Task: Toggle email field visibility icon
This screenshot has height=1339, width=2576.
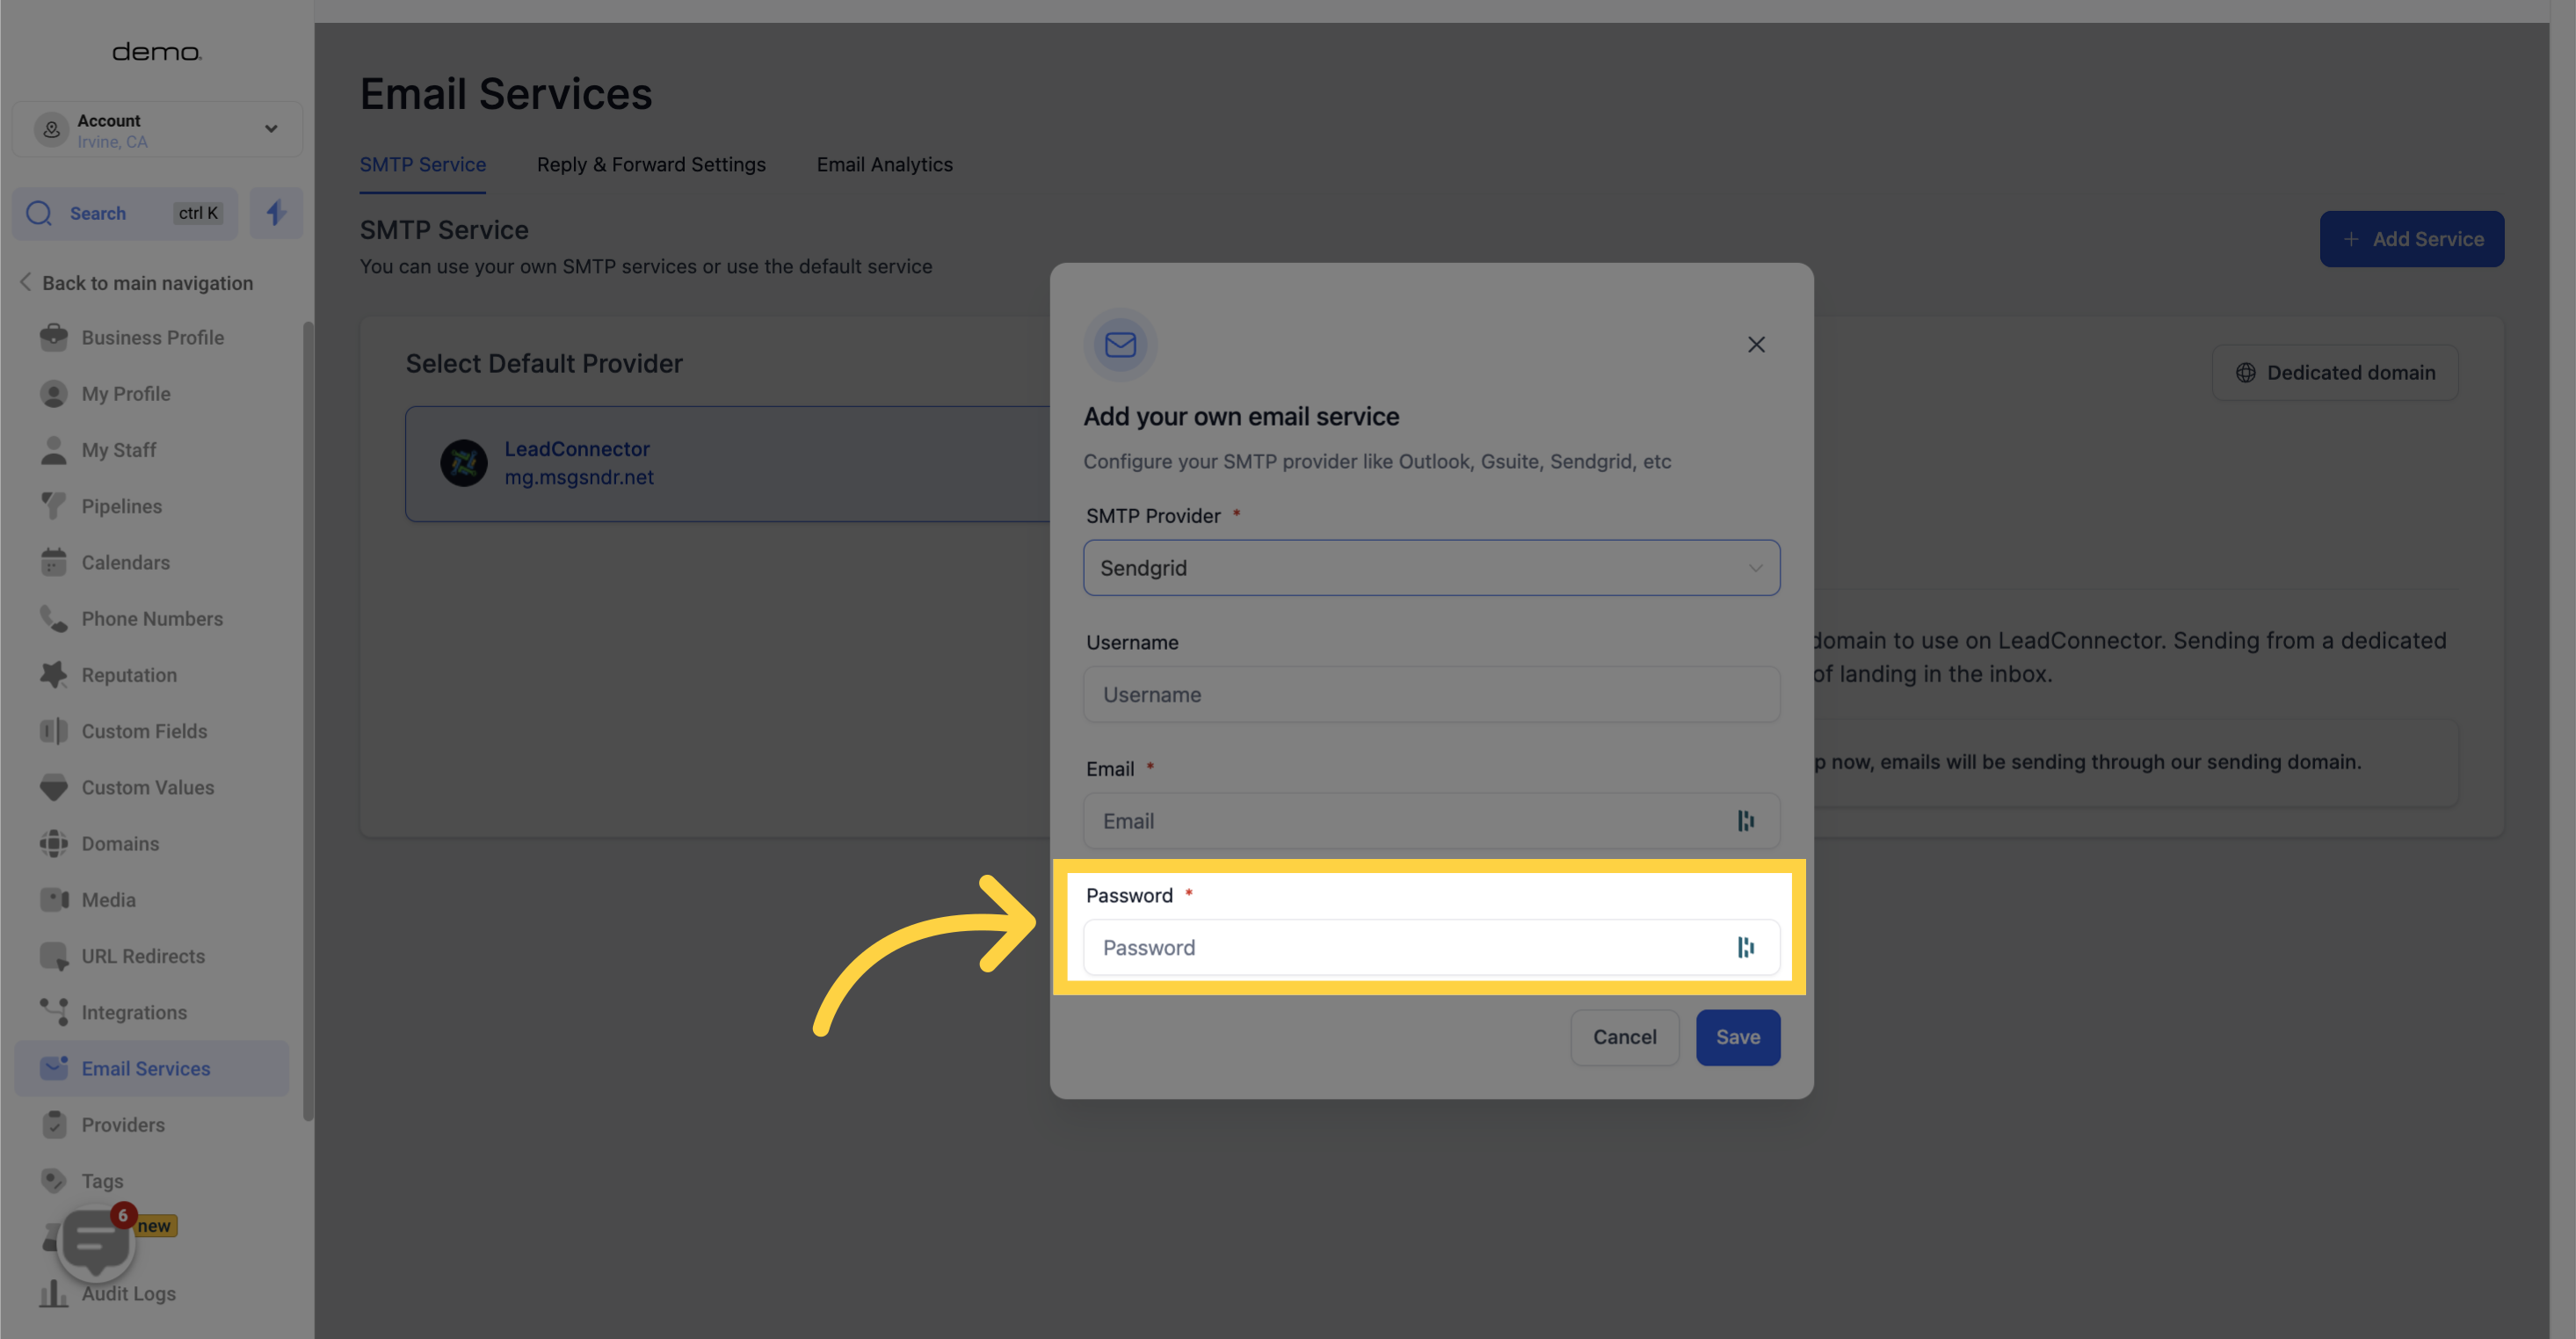Action: (1746, 821)
